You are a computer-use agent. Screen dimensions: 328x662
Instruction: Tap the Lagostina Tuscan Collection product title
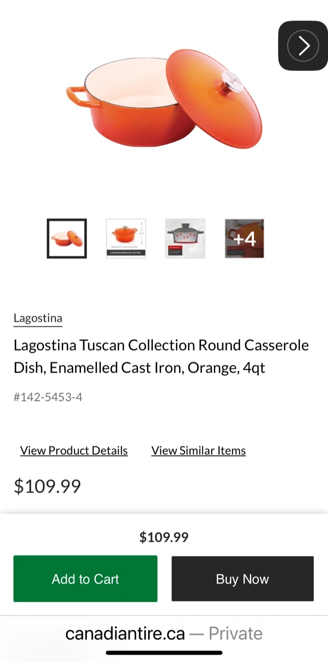click(x=161, y=356)
